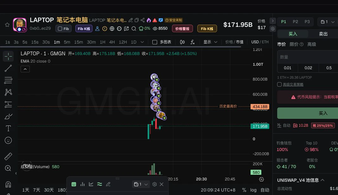Toggle the magnet snap tool
This screenshot has width=338, height=195.
click(8, 185)
